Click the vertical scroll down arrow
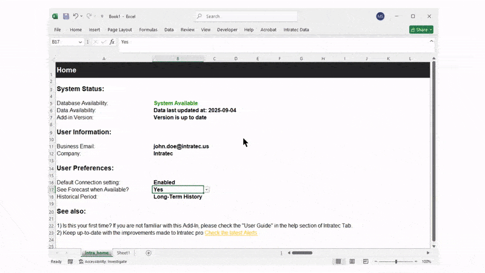Viewport: 485px width, 273px height. pyautogui.click(x=433, y=246)
